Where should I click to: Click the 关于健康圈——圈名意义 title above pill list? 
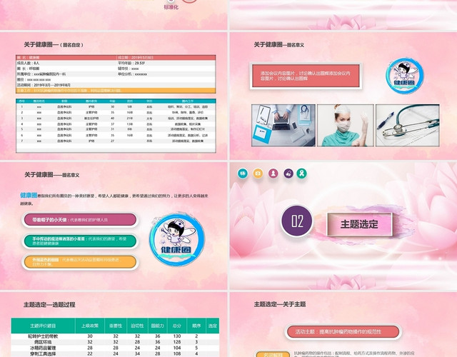[52, 174]
